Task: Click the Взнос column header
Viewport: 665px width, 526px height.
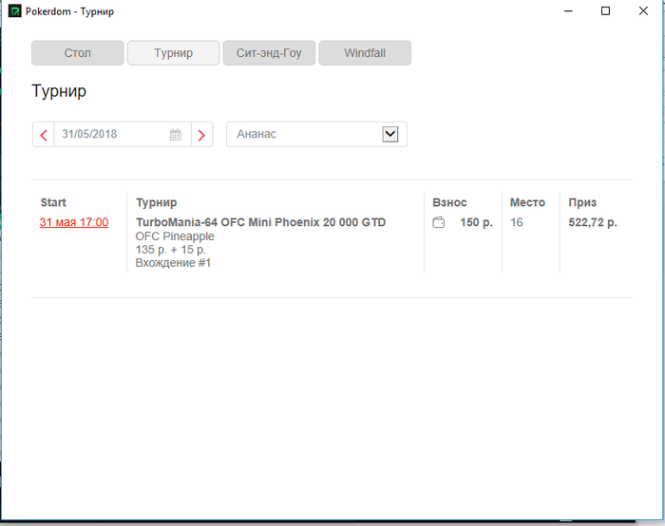Action: 449,202
